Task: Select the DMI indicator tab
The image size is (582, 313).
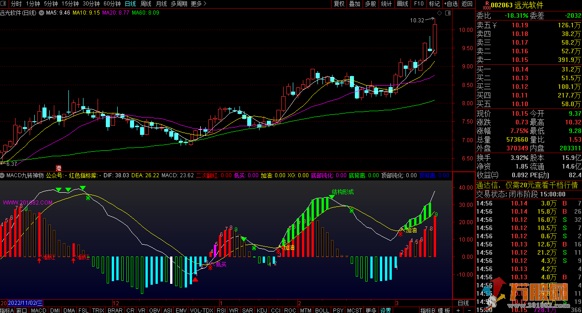Action: [x=55, y=310]
